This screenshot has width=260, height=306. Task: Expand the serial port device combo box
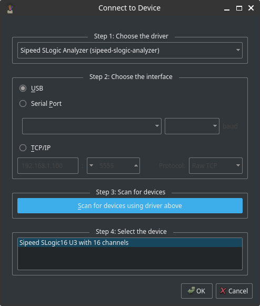click(x=92, y=126)
